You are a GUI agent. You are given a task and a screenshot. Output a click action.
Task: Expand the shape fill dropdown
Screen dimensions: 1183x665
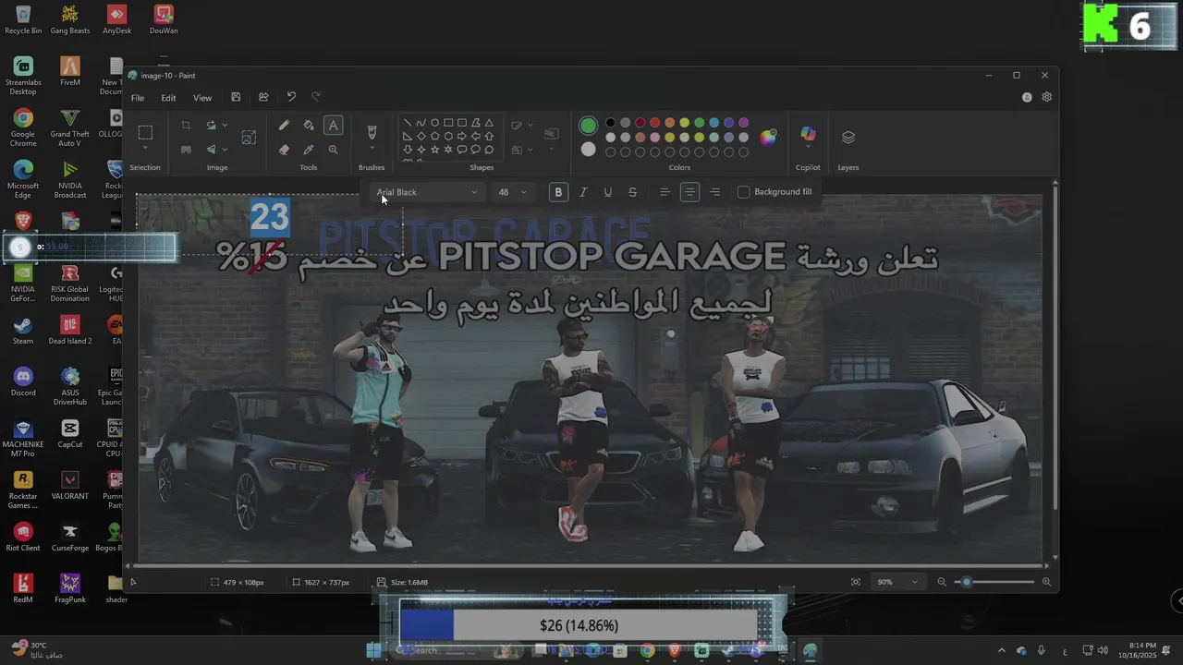[530, 150]
